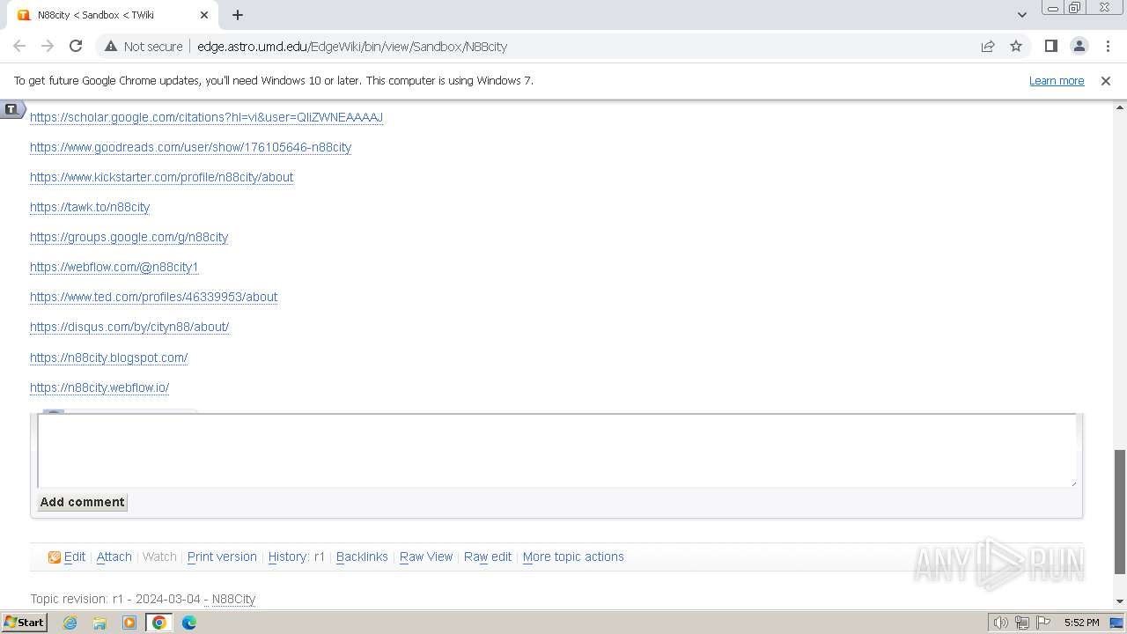This screenshot has height=634, width=1127.
Task: Submit with the Add comment button
Action: (82, 502)
